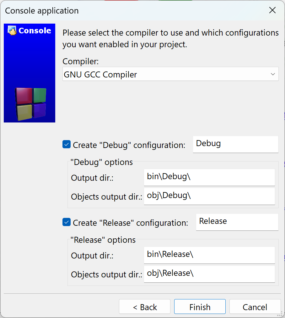Open the GNU GCC Compiler combo box
Viewport: 285px width, 318px height.
pos(166,74)
